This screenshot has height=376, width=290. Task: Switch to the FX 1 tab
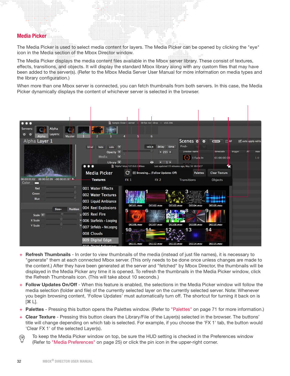pos(128,180)
